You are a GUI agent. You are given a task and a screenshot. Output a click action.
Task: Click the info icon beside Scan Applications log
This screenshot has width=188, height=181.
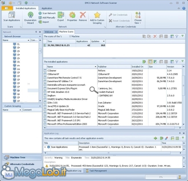coord(49,147)
